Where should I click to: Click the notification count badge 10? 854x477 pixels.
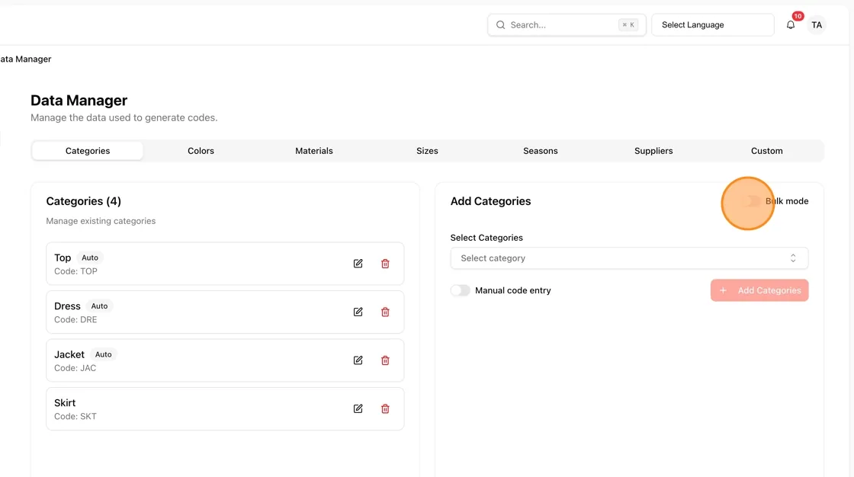798,16
